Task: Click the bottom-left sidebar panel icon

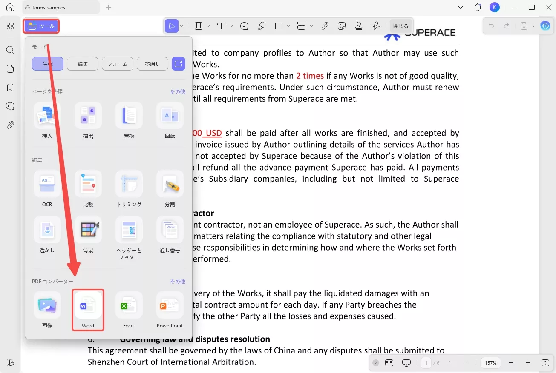Action: [10, 363]
